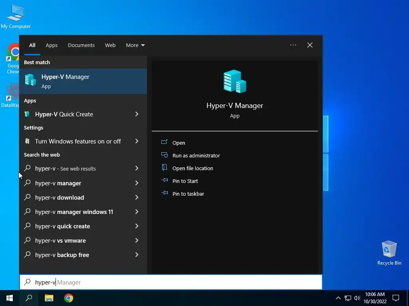Click the Run as administrator shield icon

point(165,155)
